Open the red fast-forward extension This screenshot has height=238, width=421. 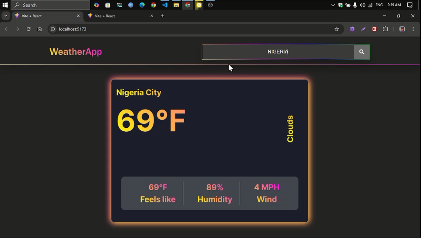click(x=374, y=29)
